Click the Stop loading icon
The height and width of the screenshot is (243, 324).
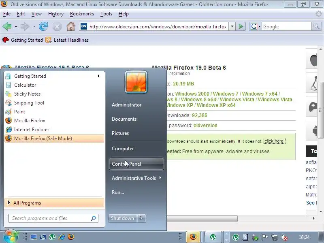(57, 27)
